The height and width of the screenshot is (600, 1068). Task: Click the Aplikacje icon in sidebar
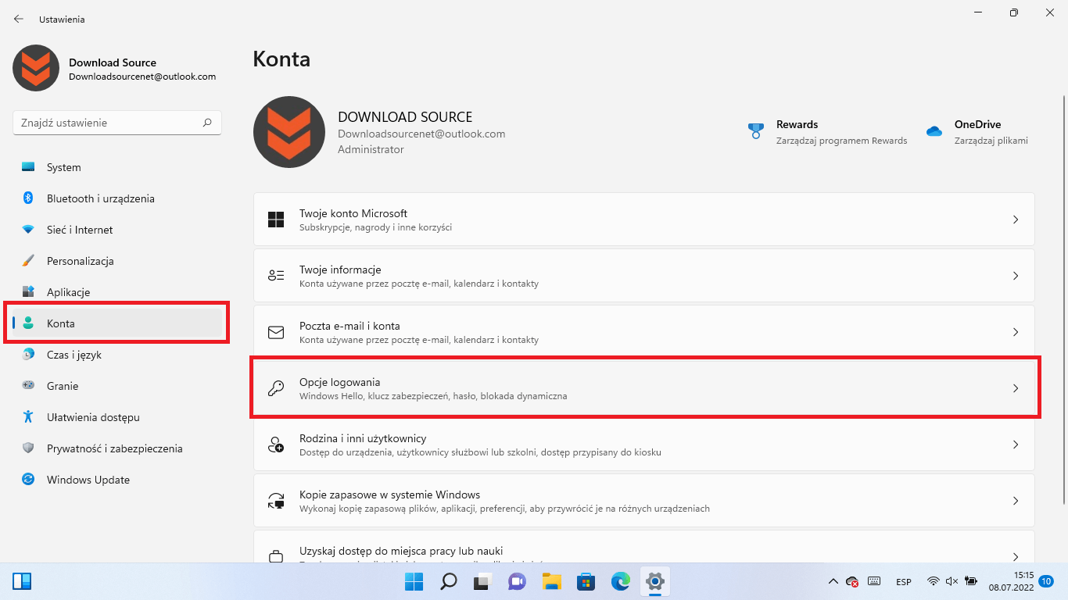tap(28, 292)
